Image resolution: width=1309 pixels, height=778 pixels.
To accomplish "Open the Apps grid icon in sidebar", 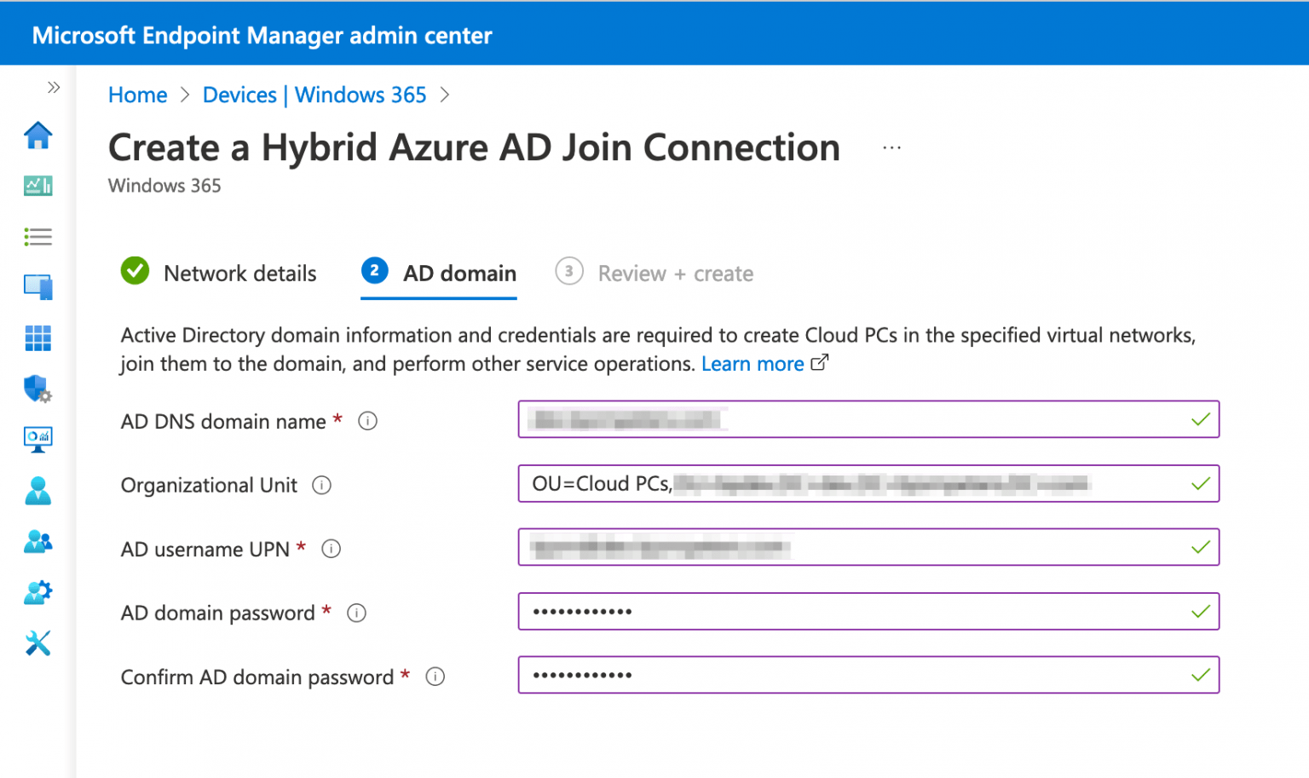I will click(x=38, y=338).
